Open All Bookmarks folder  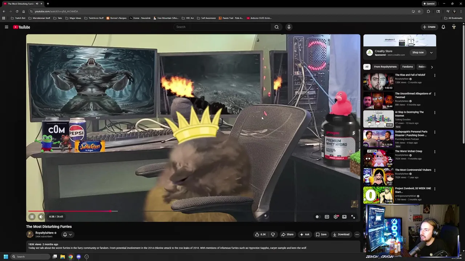(453, 18)
